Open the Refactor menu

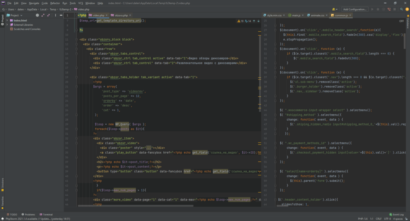[55, 3]
